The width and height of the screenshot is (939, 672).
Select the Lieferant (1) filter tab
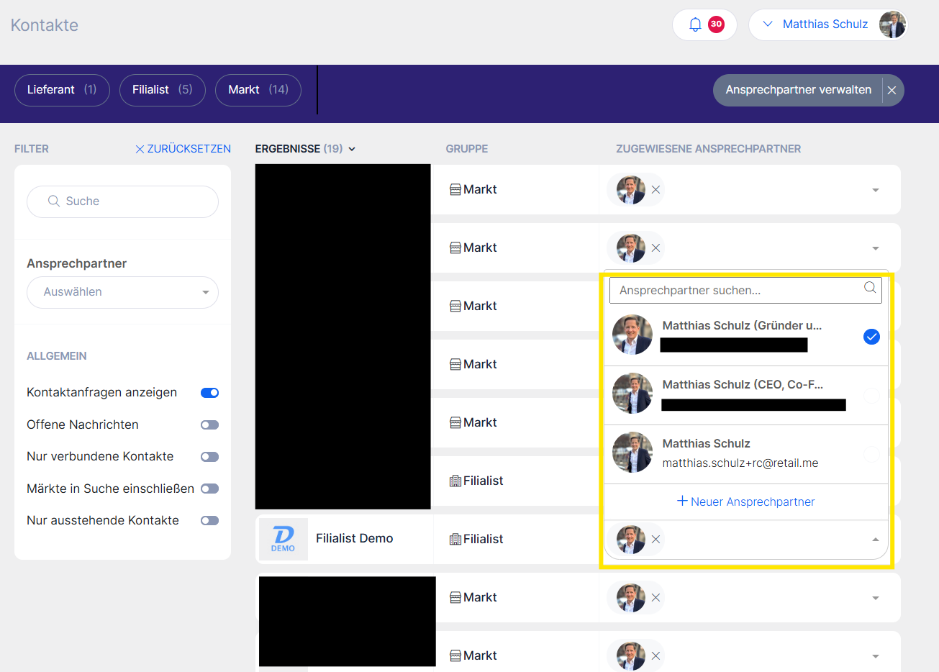(62, 90)
